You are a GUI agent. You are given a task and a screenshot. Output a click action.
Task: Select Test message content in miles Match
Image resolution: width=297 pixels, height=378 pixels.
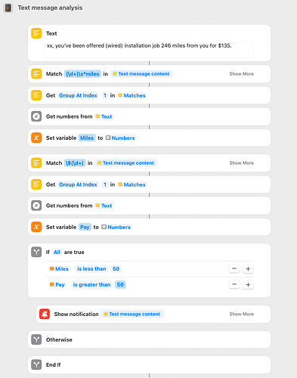141,74
